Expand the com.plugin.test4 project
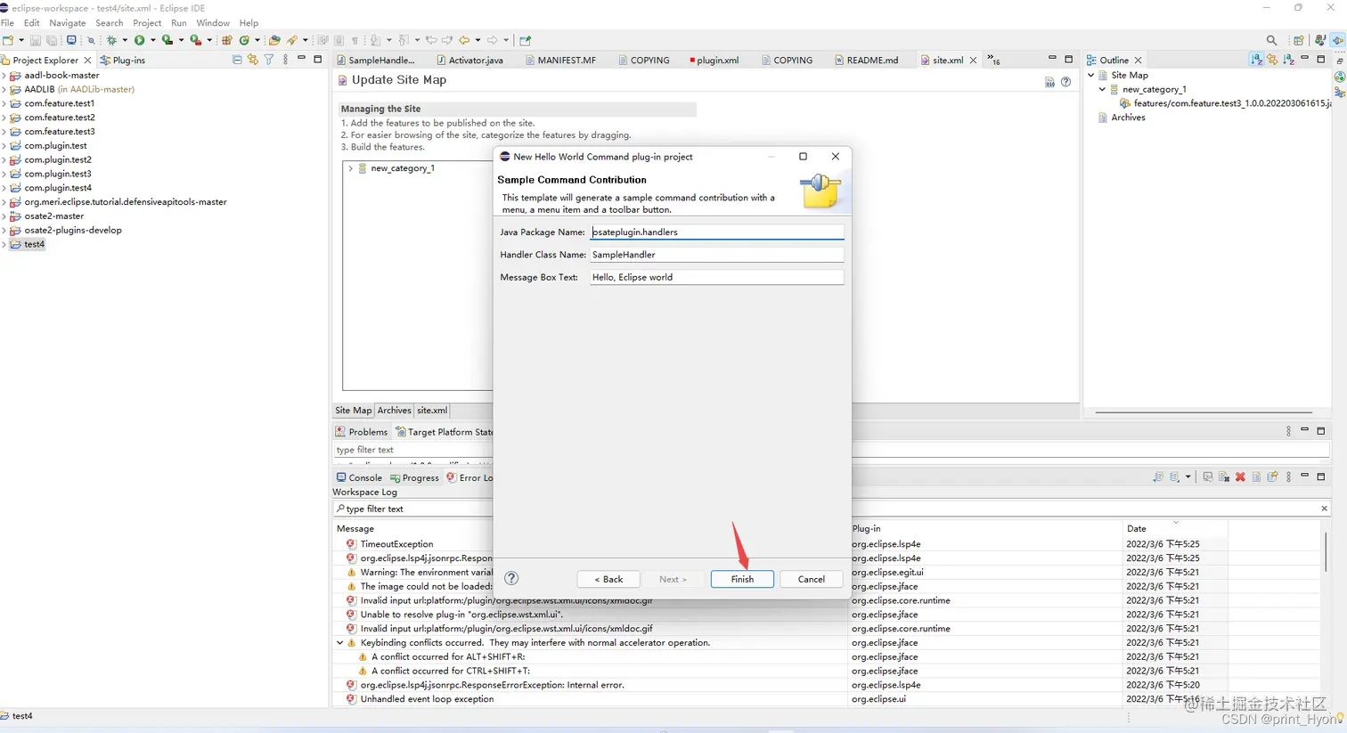 click(x=4, y=188)
